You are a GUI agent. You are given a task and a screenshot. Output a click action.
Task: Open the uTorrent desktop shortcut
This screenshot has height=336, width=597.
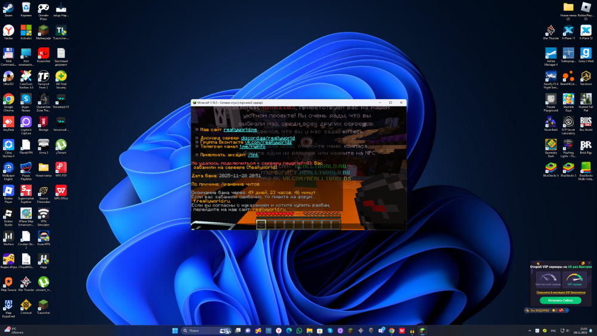(x=61, y=146)
